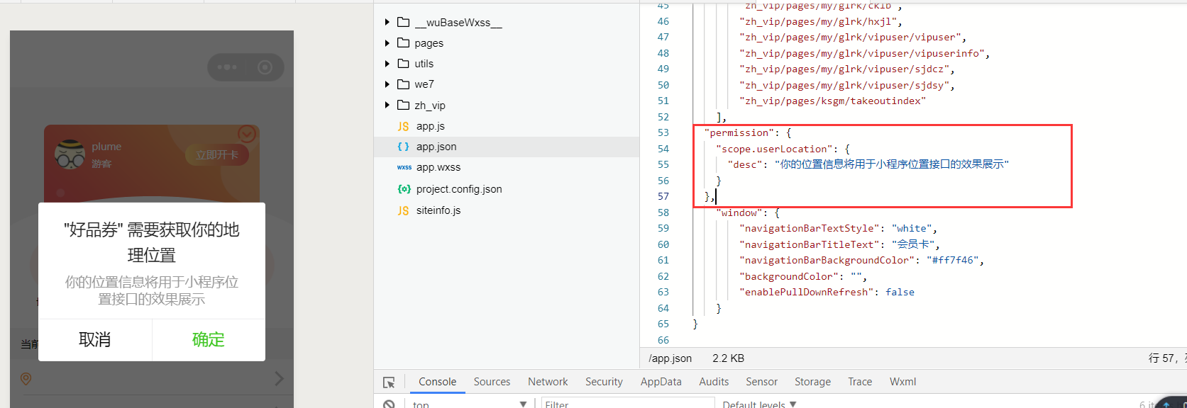Image resolution: width=1187 pixels, height=408 pixels.
Task: Switch to the AppData tab
Action: 661,382
